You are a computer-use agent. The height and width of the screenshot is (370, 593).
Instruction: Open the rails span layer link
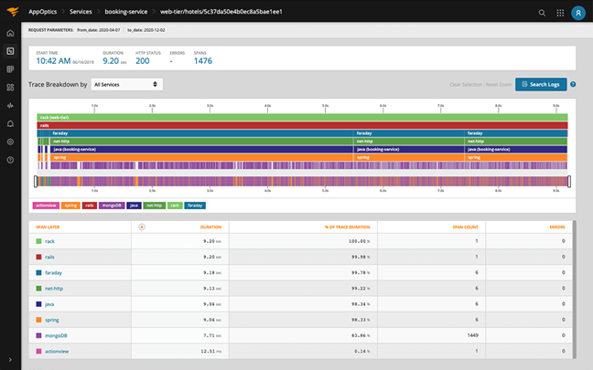49,257
